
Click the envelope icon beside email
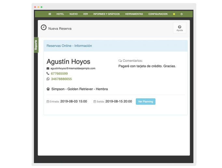(48, 68)
